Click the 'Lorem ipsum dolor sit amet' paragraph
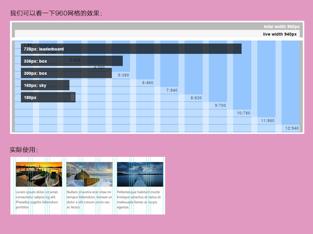The image size is (313, 234). (37, 200)
